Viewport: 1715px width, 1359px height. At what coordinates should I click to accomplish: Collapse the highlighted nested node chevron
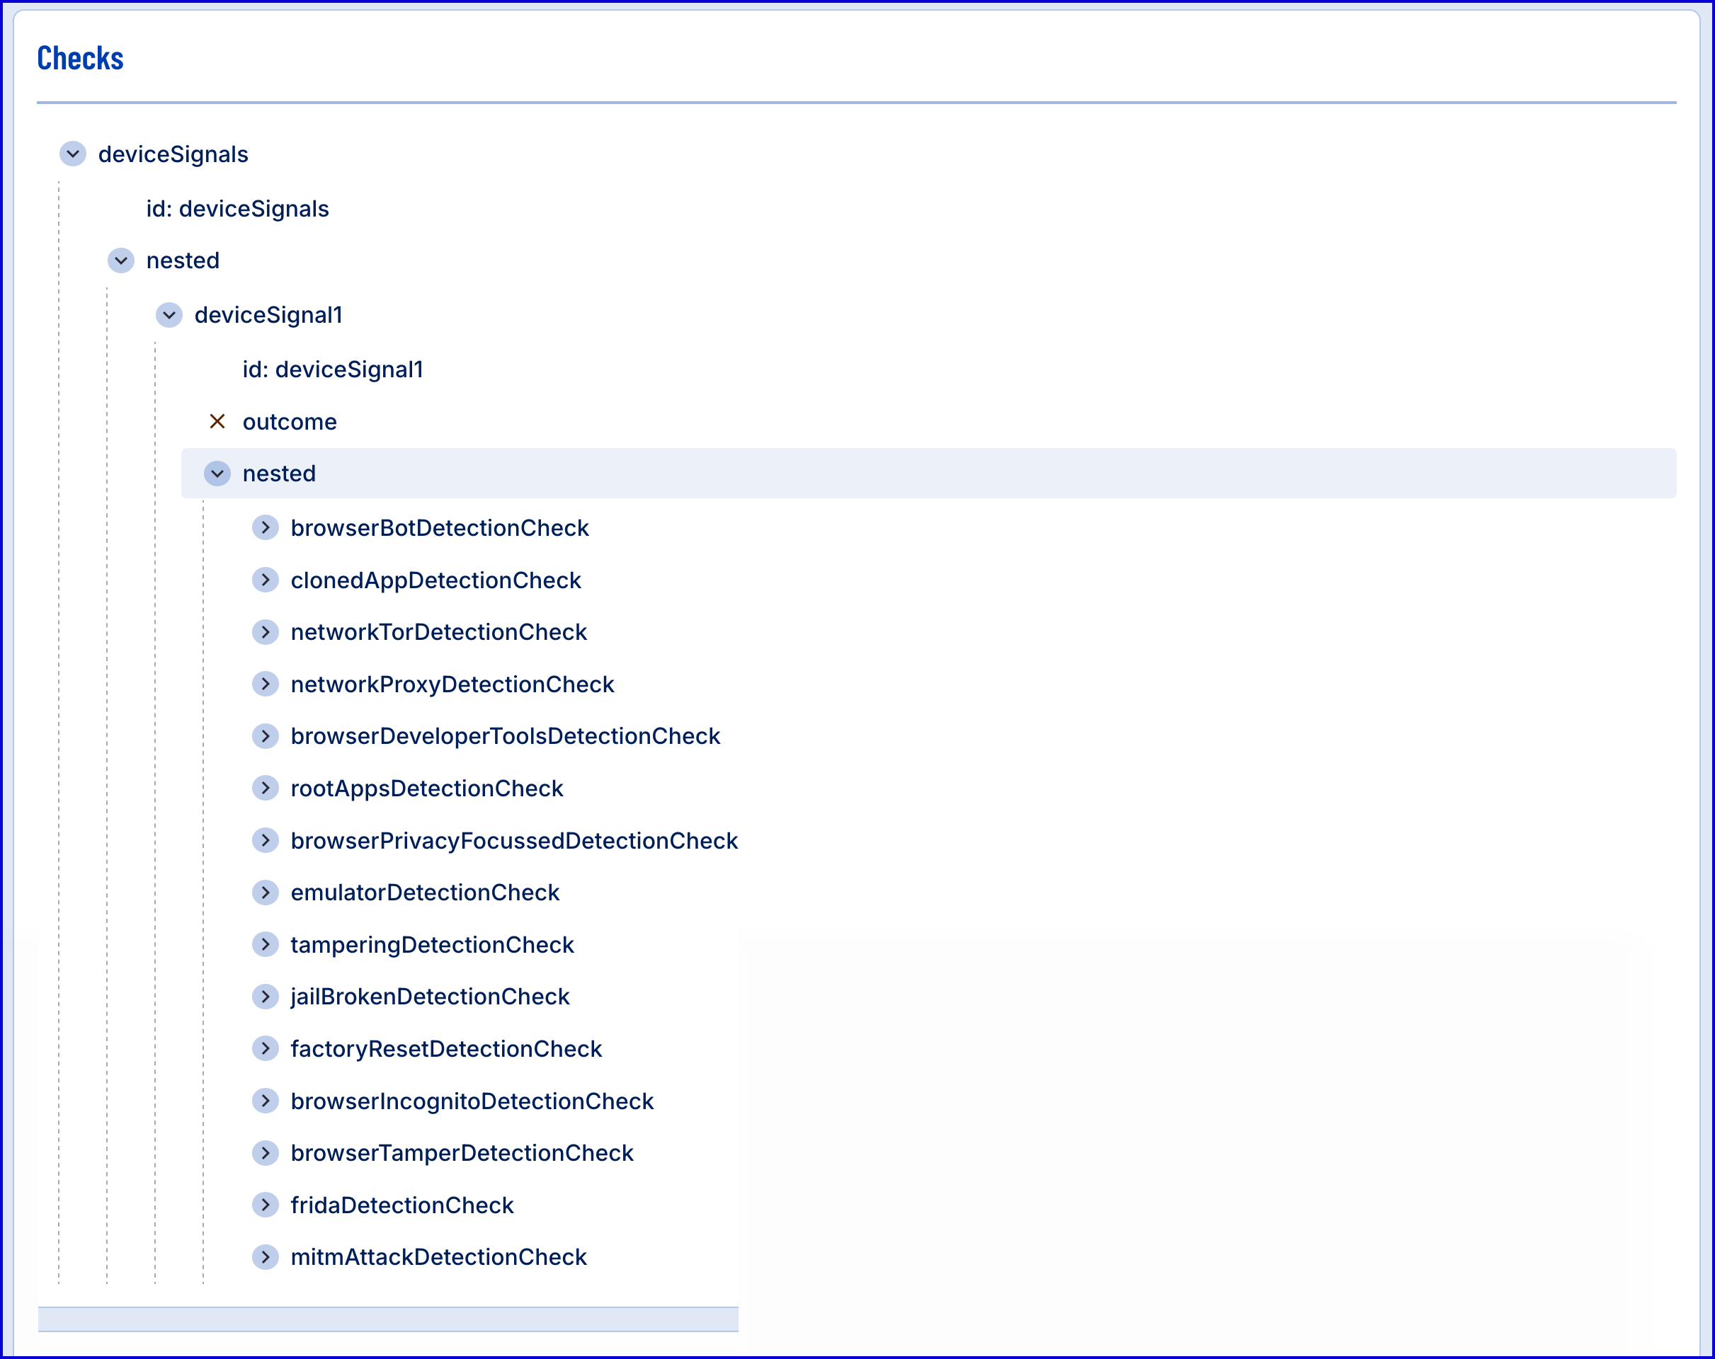point(217,473)
